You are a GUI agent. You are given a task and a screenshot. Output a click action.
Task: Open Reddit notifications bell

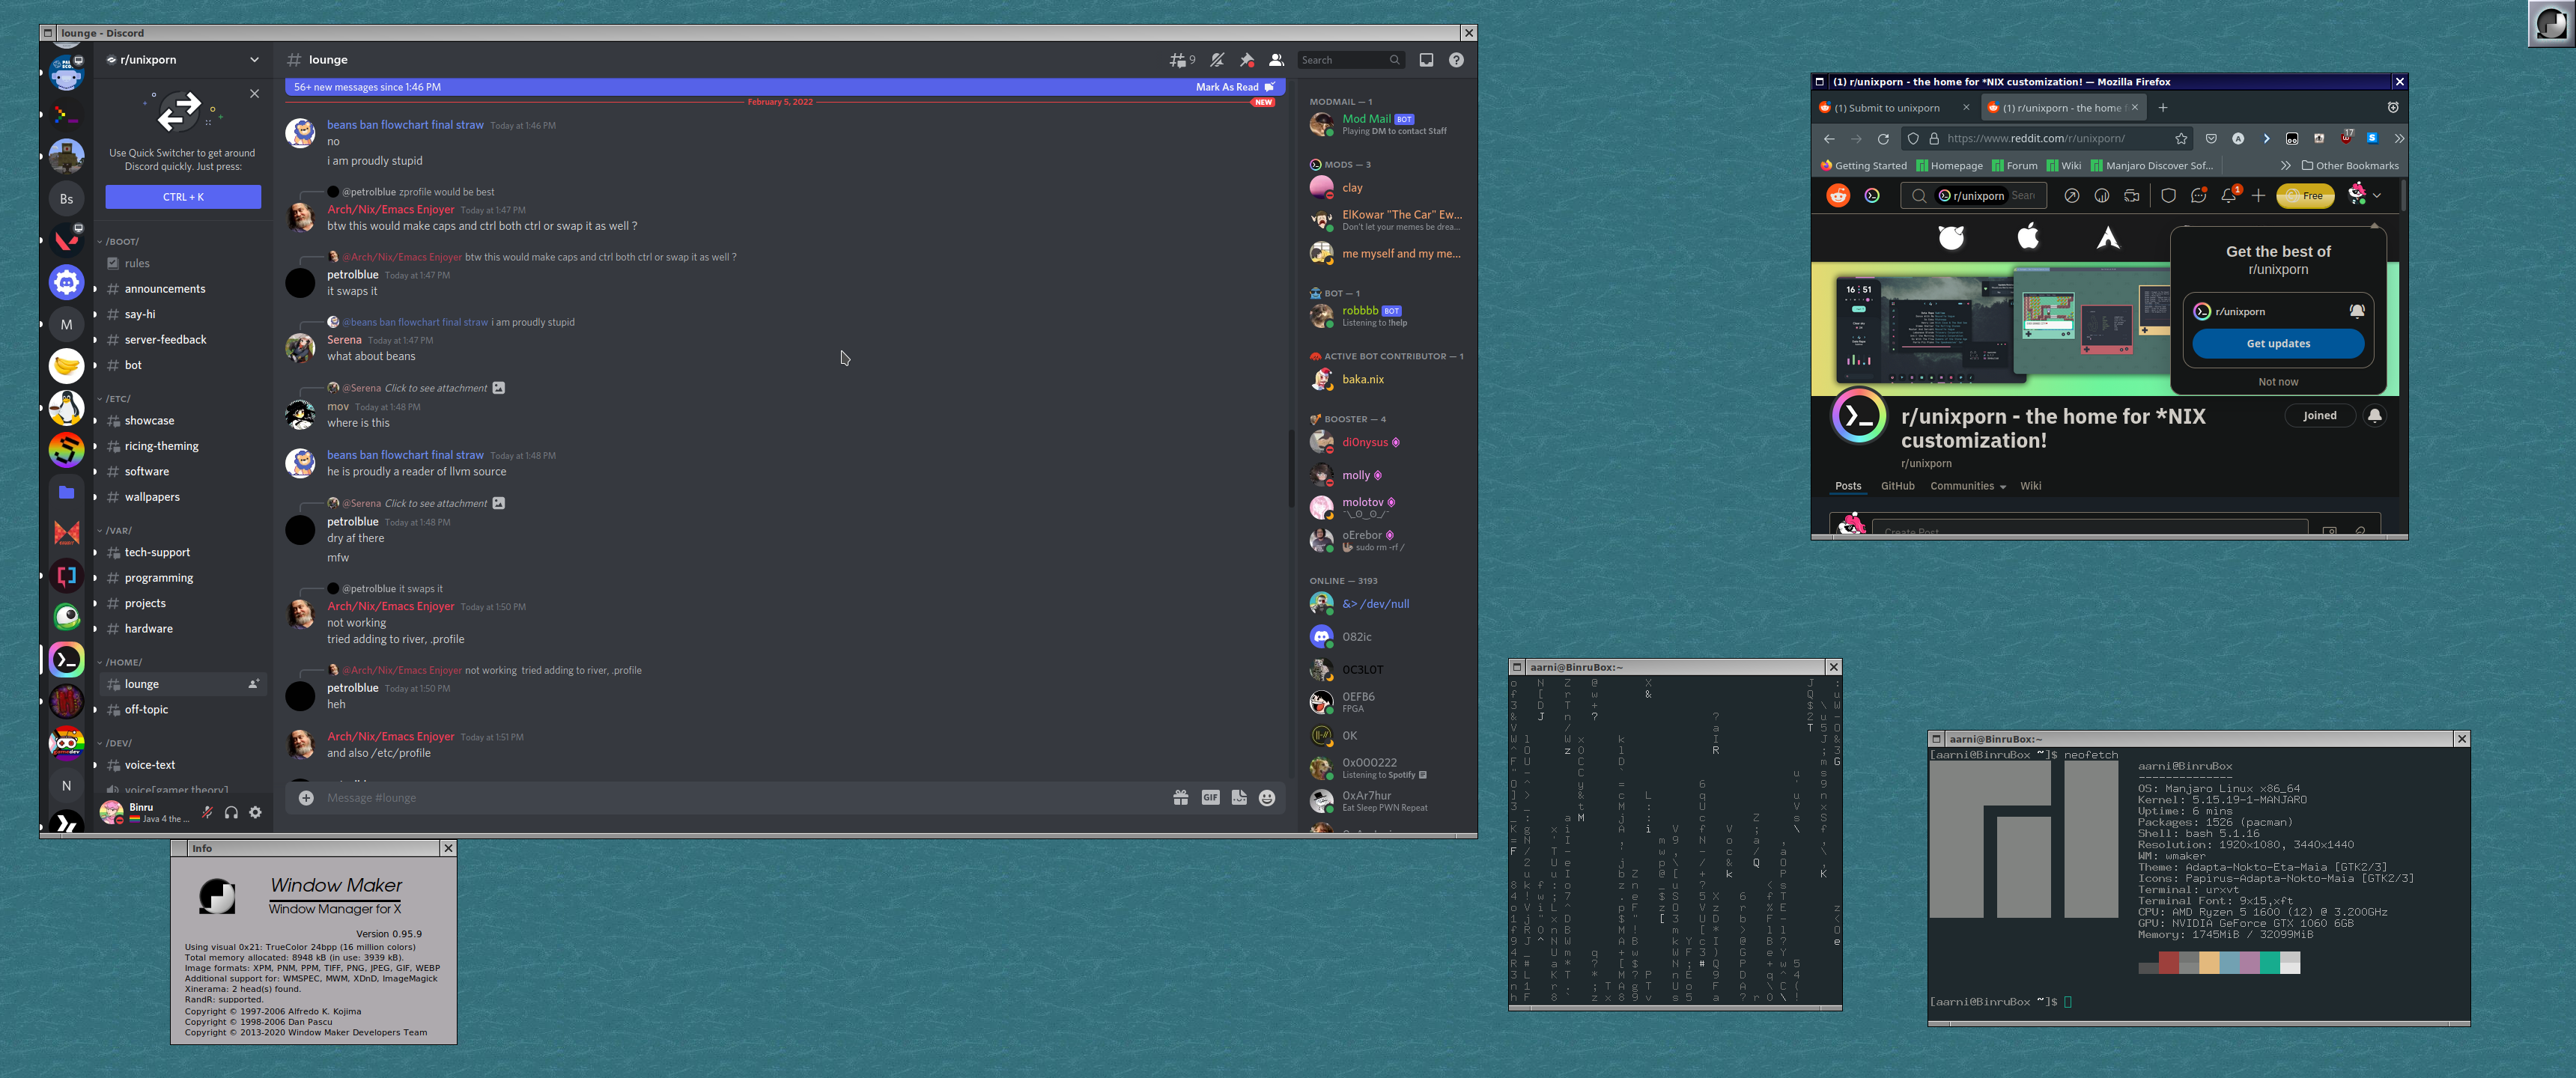point(2228,196)
